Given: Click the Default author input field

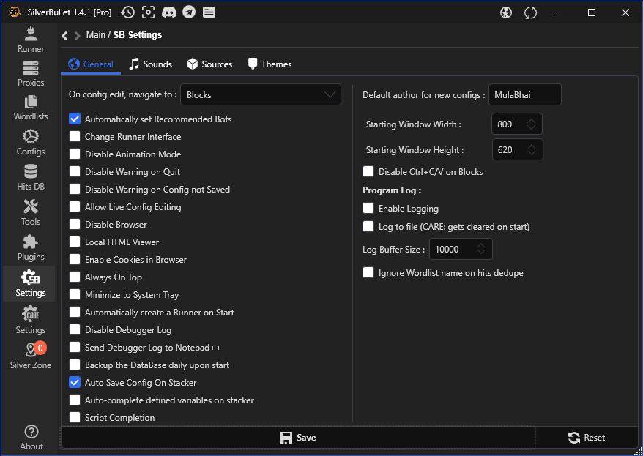Looking at the screenshot, I should (524, 94).
